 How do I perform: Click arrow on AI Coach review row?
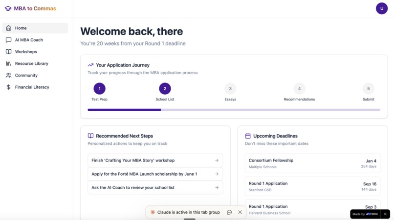[x=217, y=187]
